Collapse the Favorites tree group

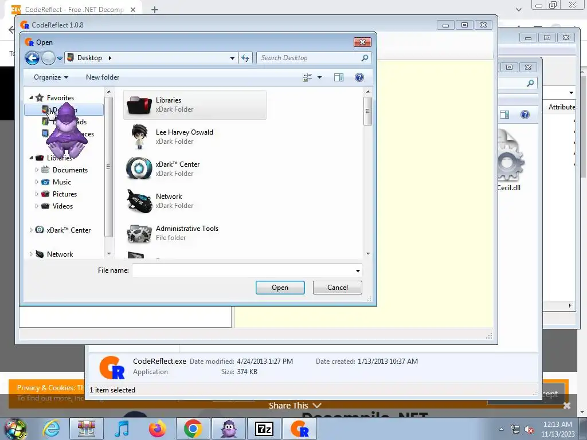tap(31, 97)
